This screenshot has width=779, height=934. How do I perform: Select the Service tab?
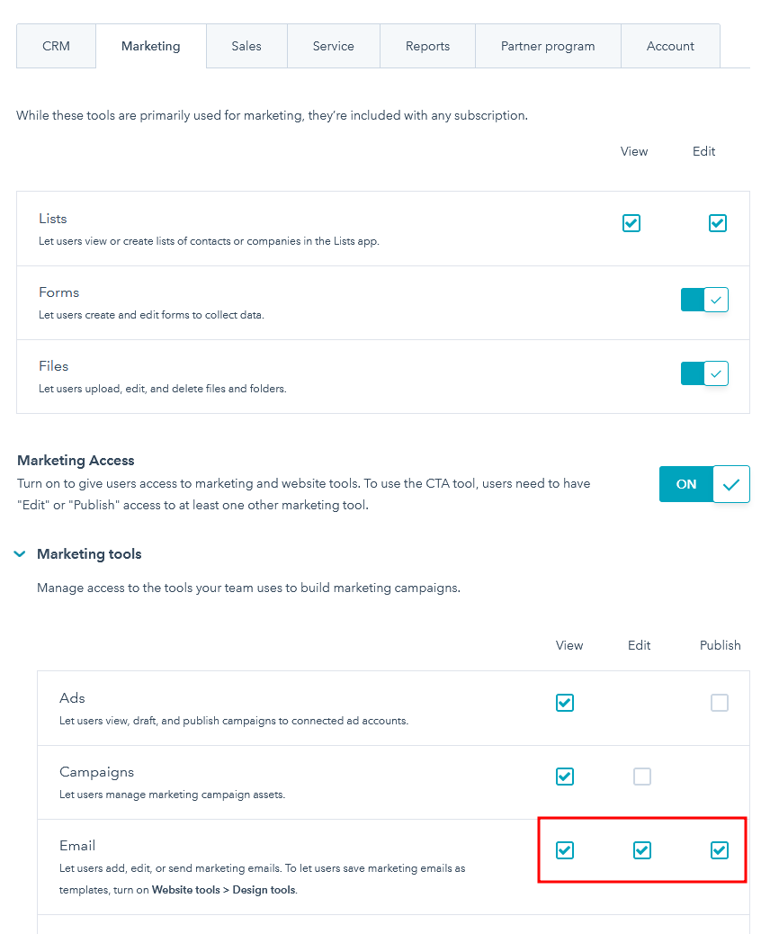tap(333, 46)
